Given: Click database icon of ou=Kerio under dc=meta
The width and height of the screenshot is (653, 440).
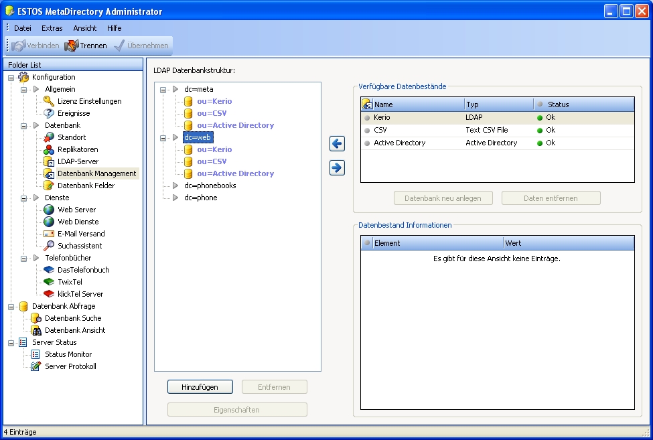Looking at the screenshot, I should coord(188,102).
